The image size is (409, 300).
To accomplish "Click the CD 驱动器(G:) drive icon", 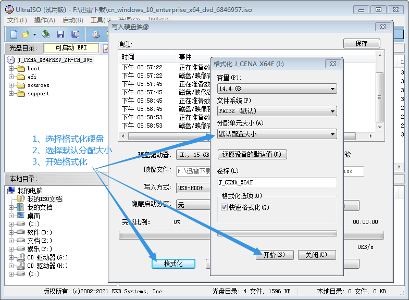I will click(21, 257).
